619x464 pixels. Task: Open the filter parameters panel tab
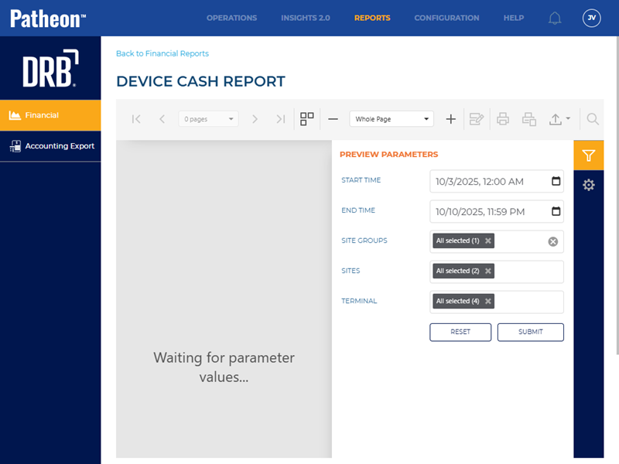[588, 155]
